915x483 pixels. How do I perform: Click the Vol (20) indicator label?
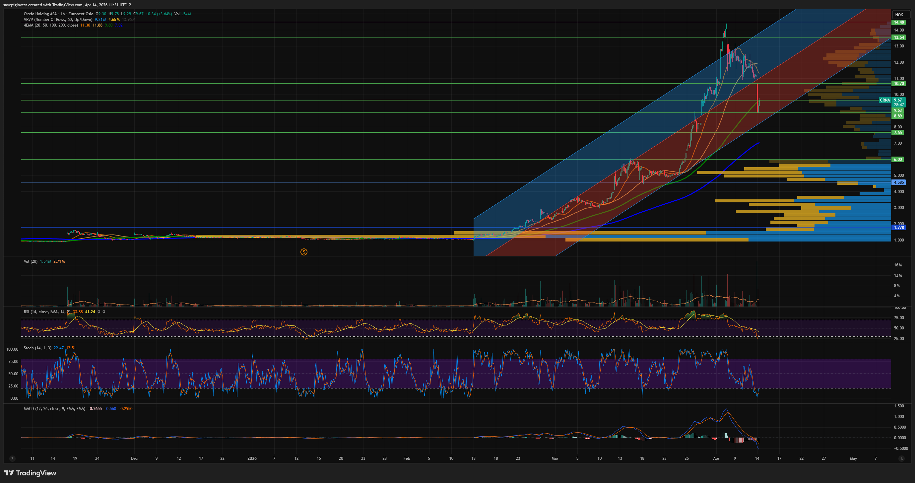31,261
